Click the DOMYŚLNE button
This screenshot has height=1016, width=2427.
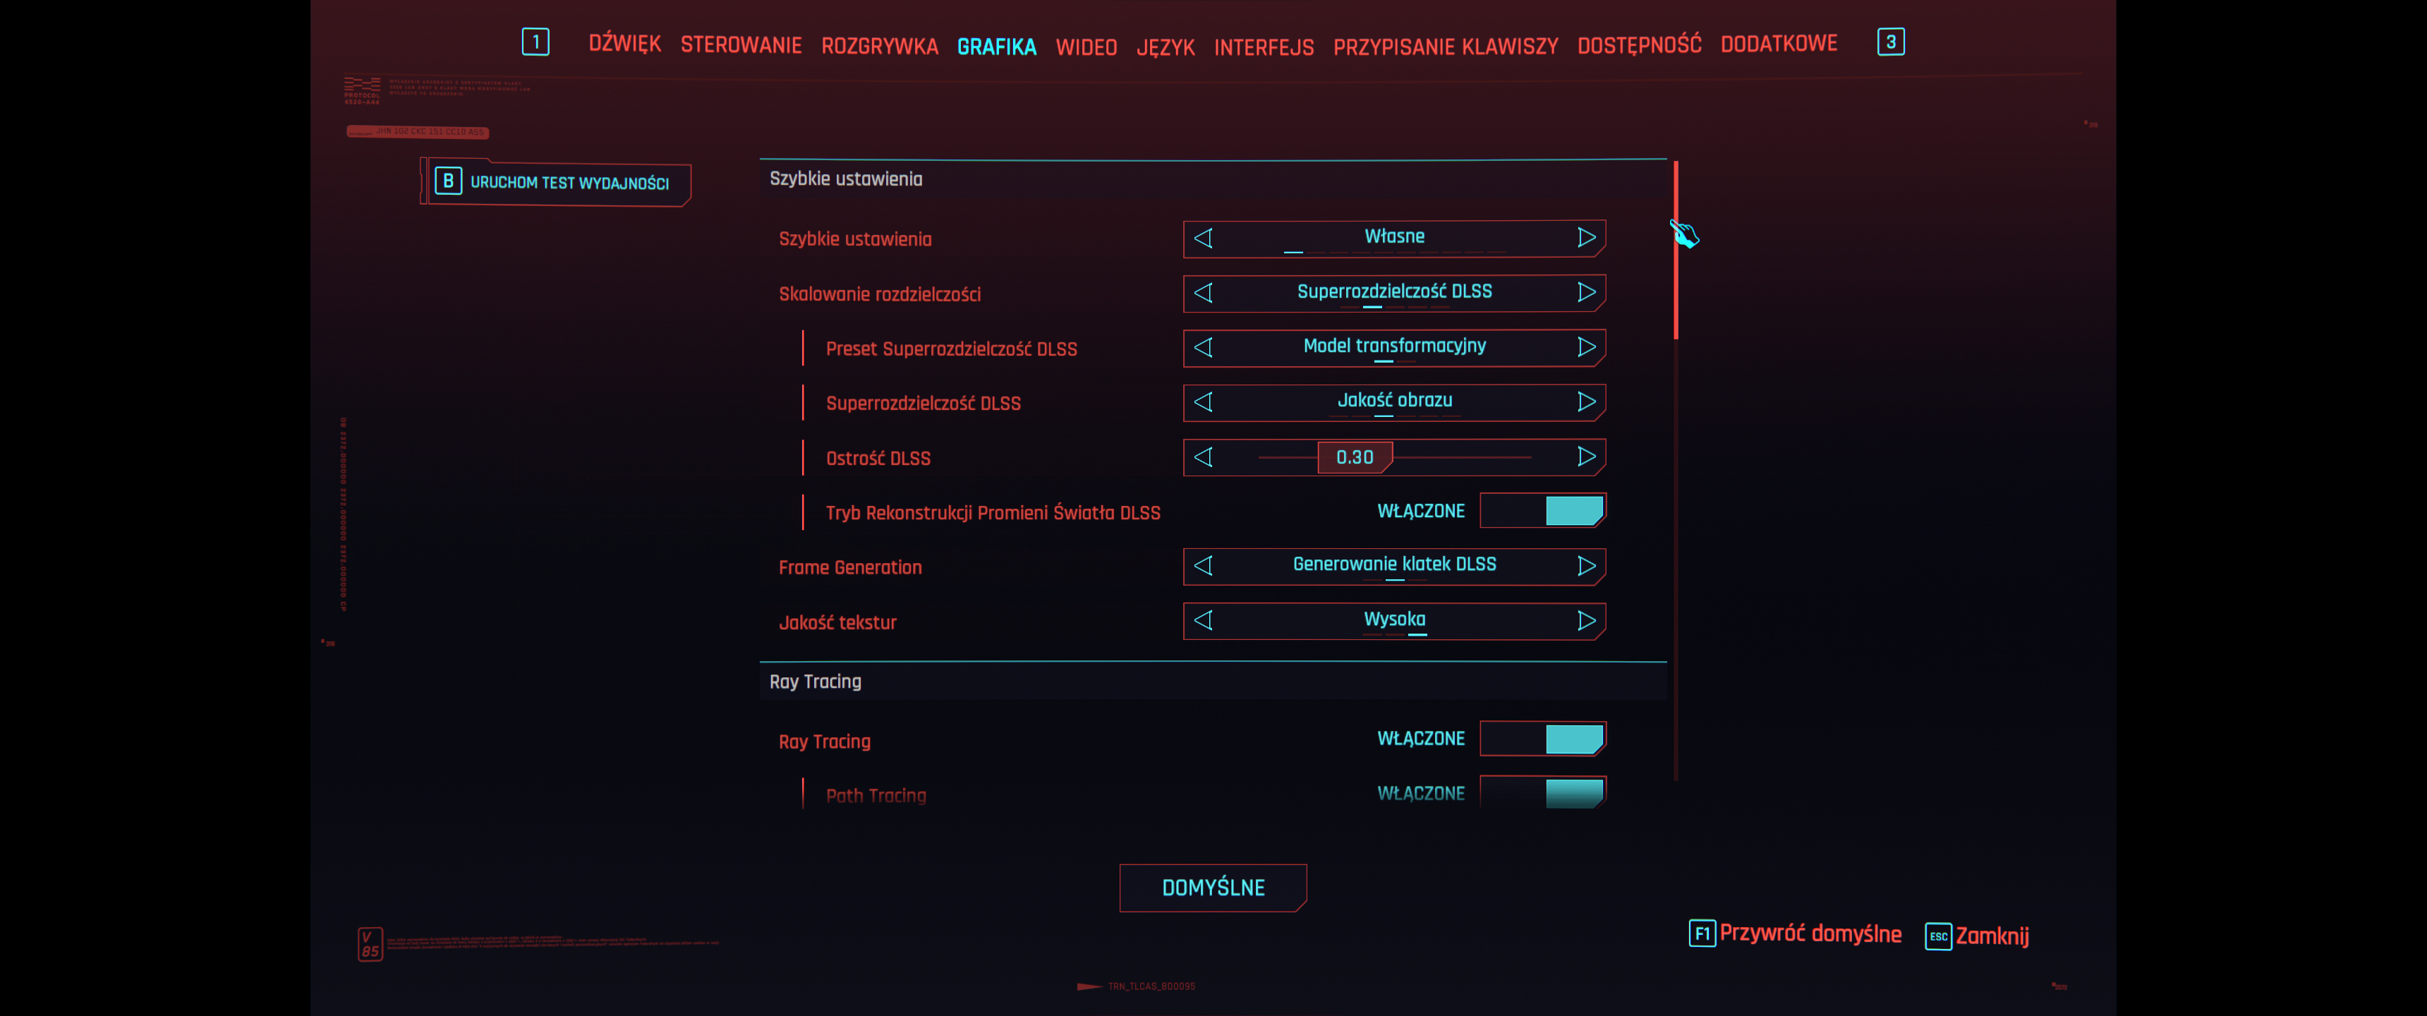[x=1213, y=888]
